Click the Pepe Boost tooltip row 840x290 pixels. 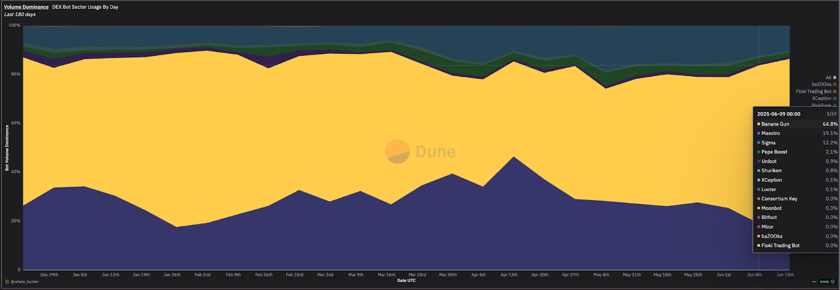[797, 152]
